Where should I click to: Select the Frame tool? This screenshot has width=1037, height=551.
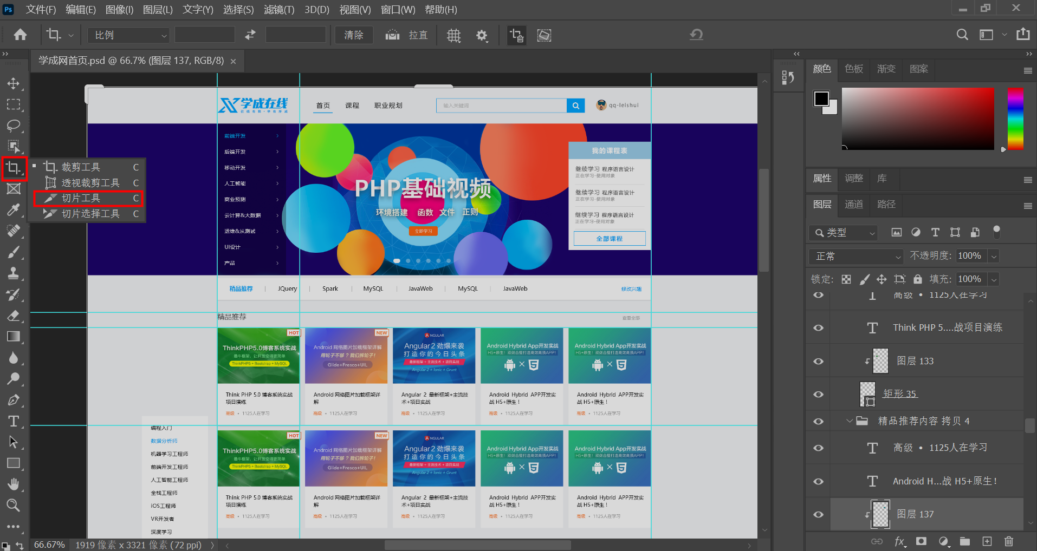14,189
